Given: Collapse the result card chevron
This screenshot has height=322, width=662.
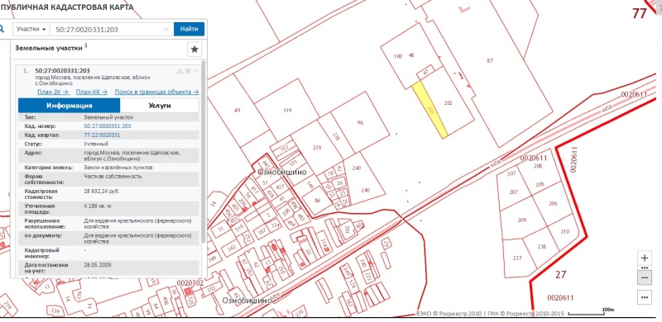Looking at the screenshot, I should 195,70.
